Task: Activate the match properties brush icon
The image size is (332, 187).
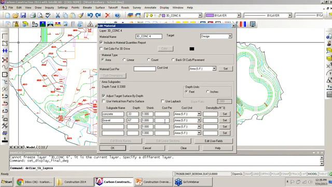Action: tap(80, 16)
